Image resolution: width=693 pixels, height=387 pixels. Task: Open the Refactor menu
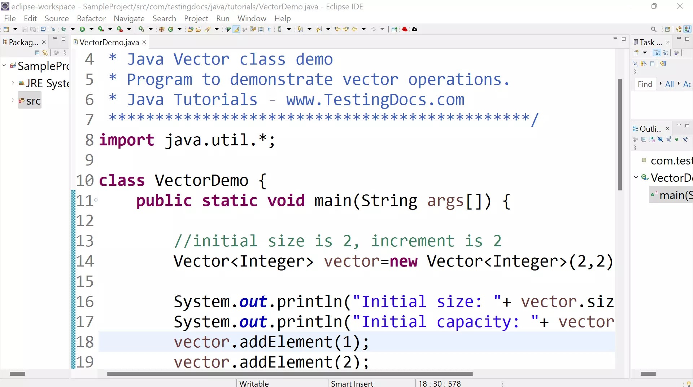pos(91,18)
